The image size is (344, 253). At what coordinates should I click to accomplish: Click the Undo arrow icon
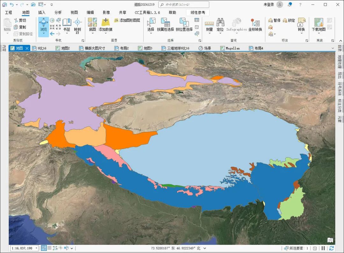point(12,4)
